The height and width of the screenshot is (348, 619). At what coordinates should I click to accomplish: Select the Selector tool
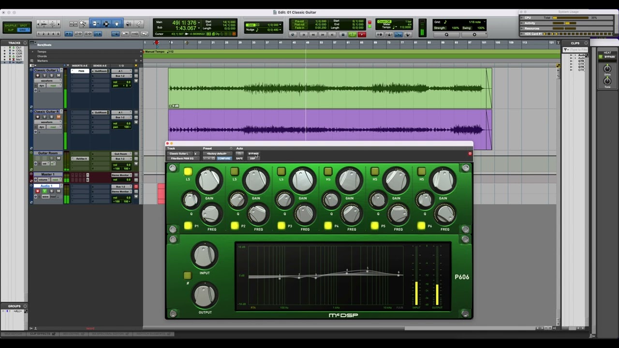point(106,24)
